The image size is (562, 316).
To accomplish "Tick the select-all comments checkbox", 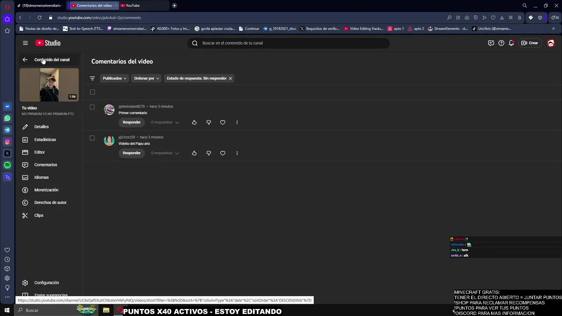I will [92, 92].
